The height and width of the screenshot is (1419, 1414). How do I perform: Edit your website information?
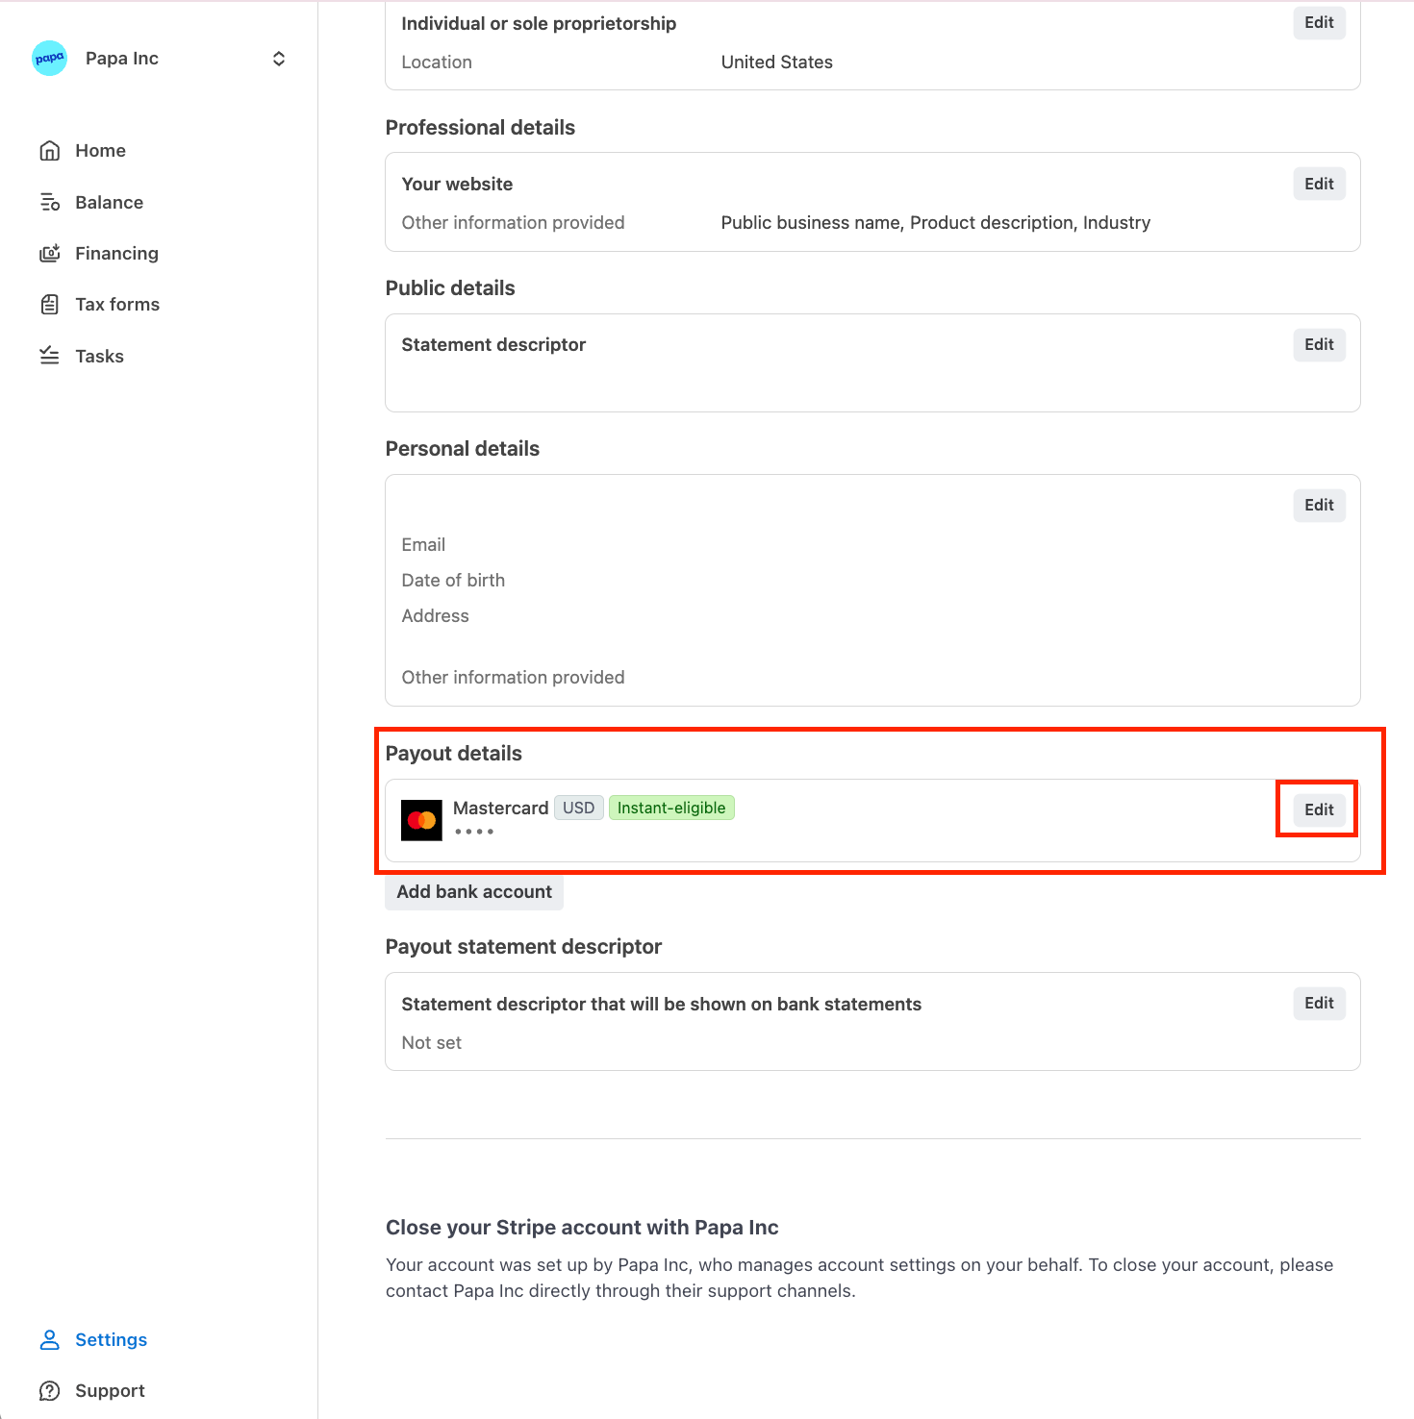[1319, 183]
